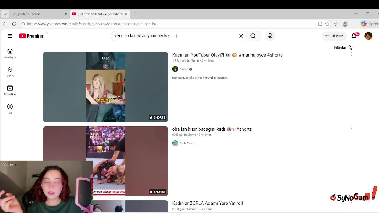The width and height of the screenshot is (379, 213).
Task: Open Siz section in sidebar
Action: point(10,109)
